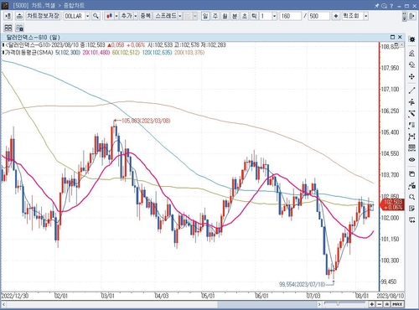
Task: Open the 추가 dropdown arrow
Action: [136, 16]
